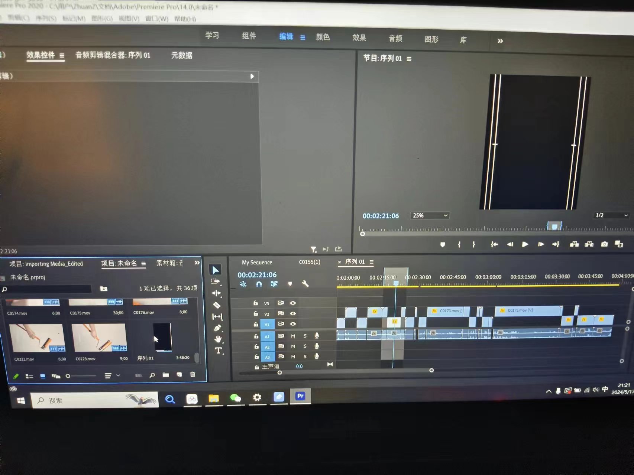Solo audio track A2
The image size is (634, 475).
point(305,346)
